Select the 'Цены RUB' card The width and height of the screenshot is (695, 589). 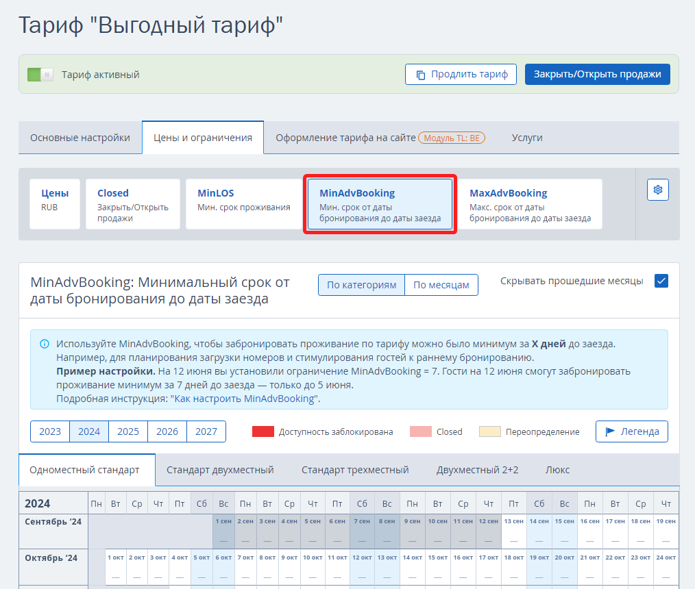[x=55, y=203]
